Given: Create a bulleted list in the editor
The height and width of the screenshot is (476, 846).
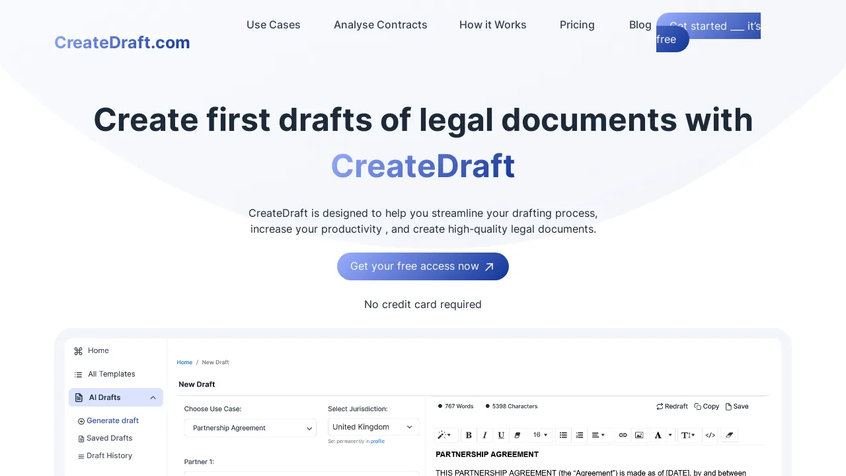Looking at the screenshot, I should 563,435.
